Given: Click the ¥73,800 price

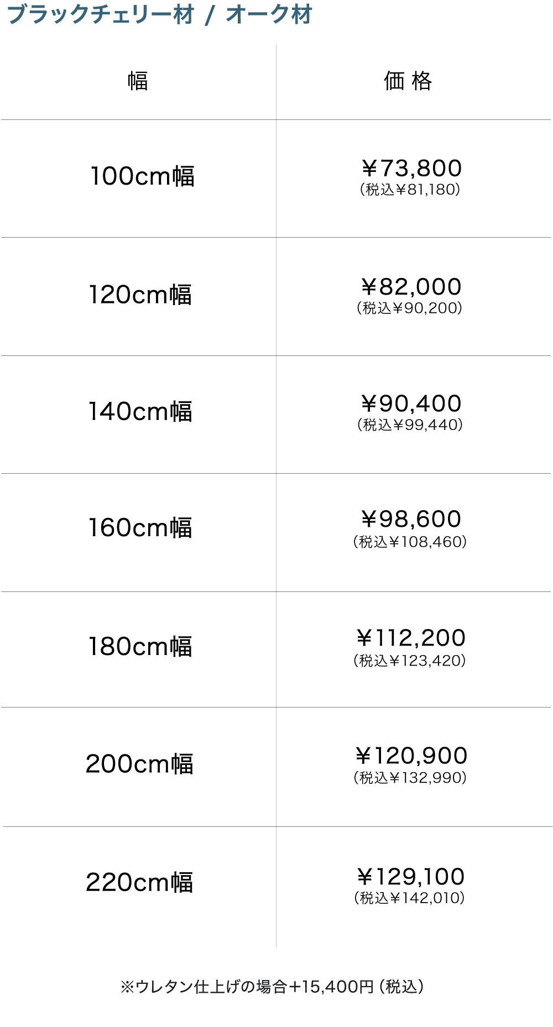Looking at the screenshot, I should (x=411, y=168).
